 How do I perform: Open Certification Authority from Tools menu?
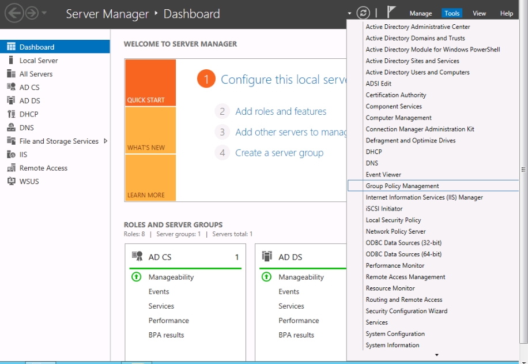[396, 95]
